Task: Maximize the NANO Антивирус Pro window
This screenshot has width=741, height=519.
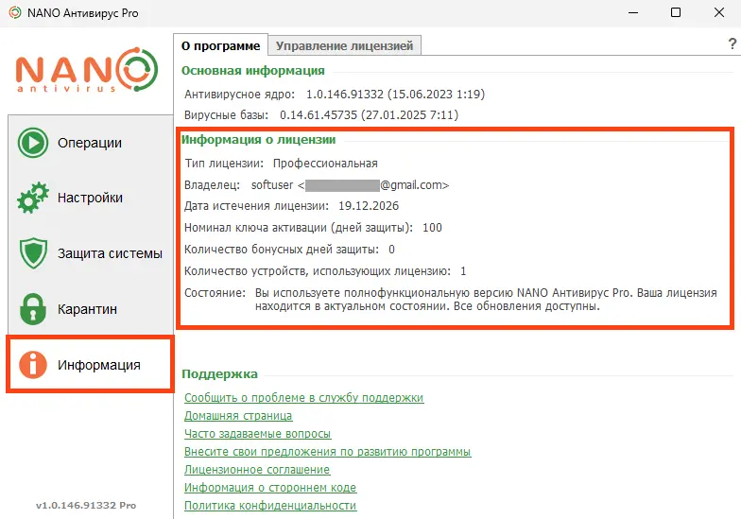Action: [x=676, y=13]
